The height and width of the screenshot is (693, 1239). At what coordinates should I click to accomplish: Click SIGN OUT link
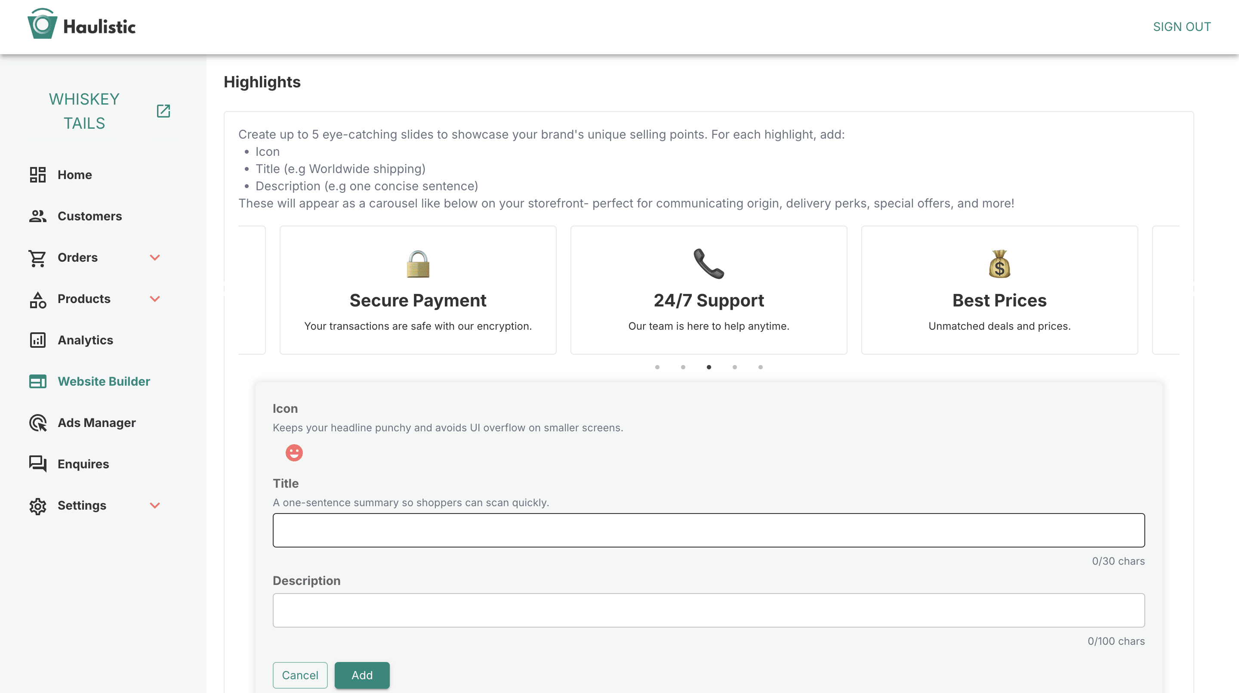point(1181,27)
